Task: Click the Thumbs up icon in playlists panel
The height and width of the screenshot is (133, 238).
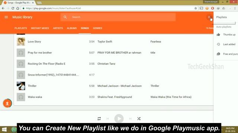Action: 218,34
